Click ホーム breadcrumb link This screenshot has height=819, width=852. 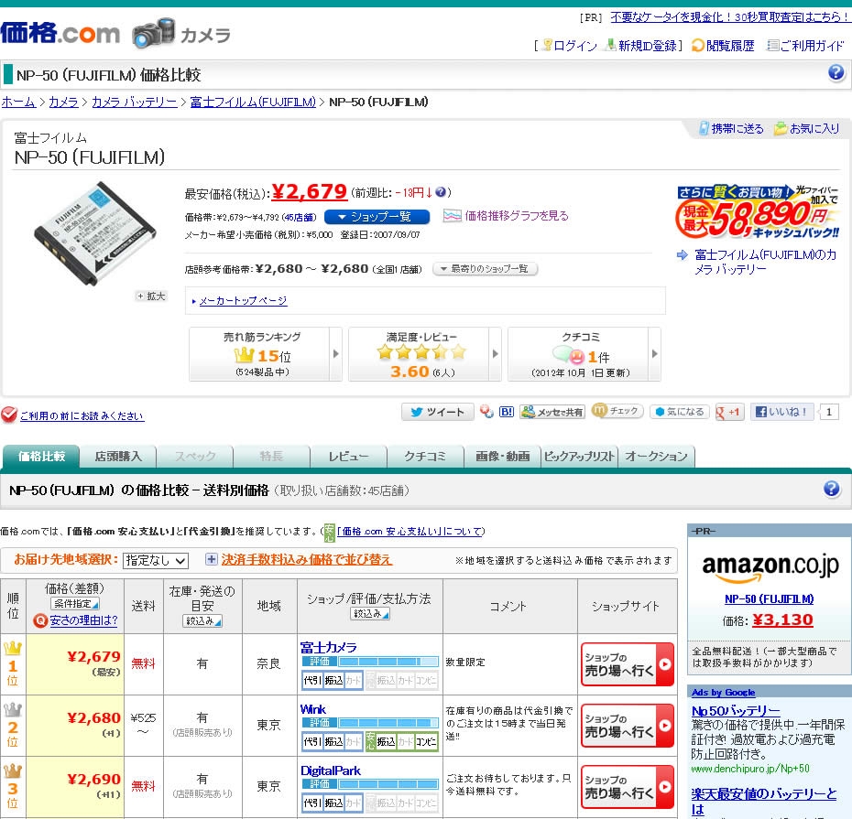(x=18, y=102)
